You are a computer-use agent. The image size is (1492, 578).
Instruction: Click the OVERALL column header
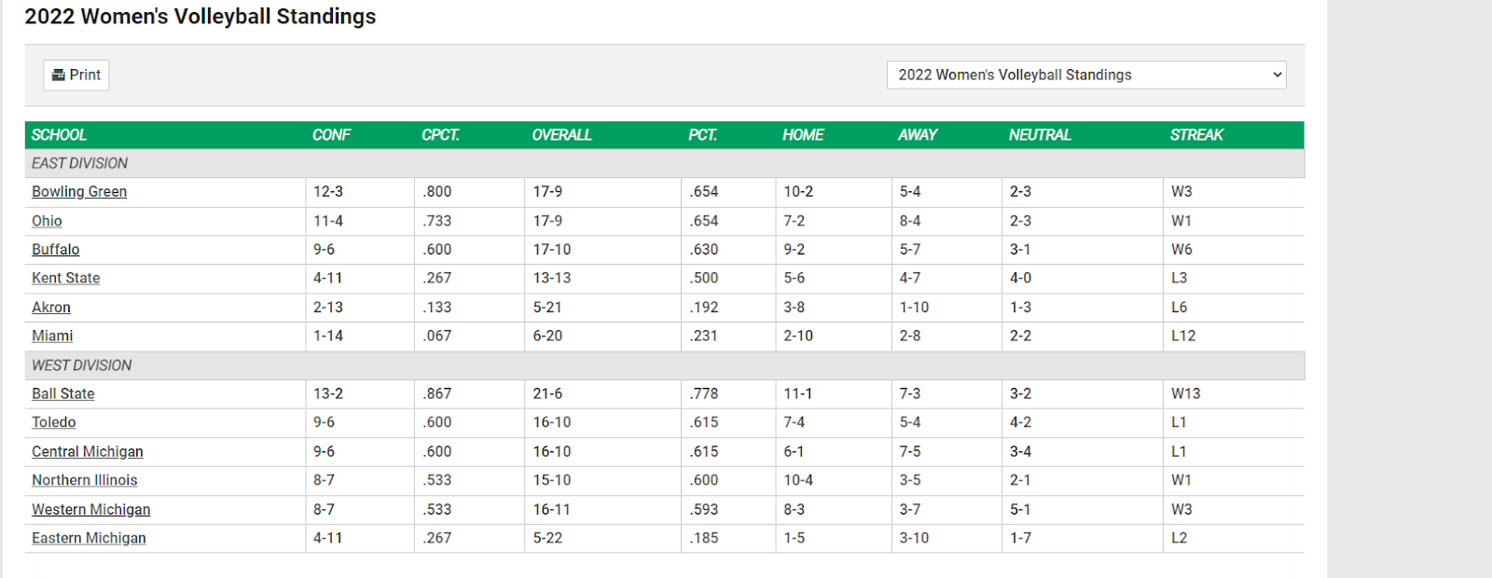coord(561,135)
